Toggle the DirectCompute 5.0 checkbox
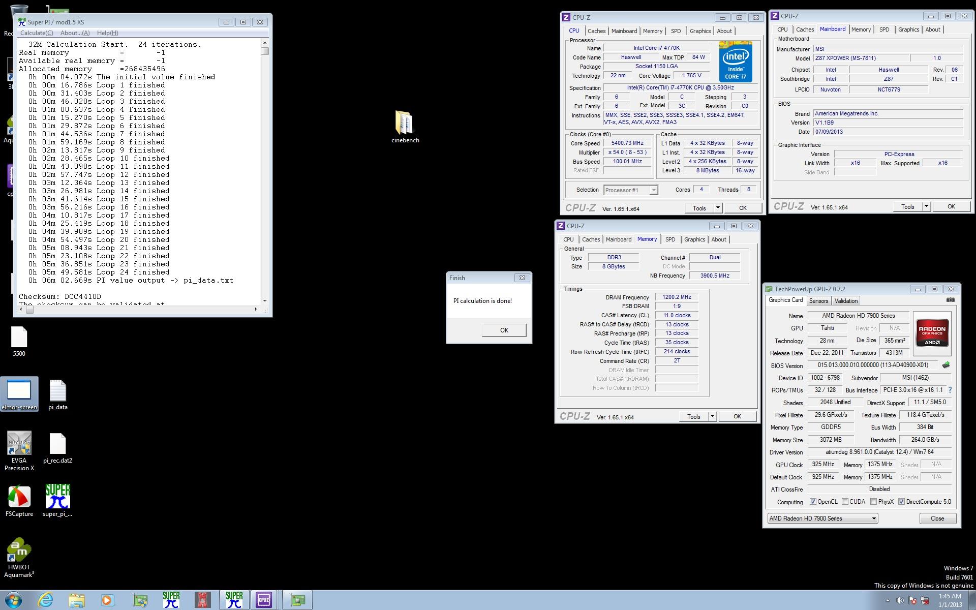 (901, 502)
